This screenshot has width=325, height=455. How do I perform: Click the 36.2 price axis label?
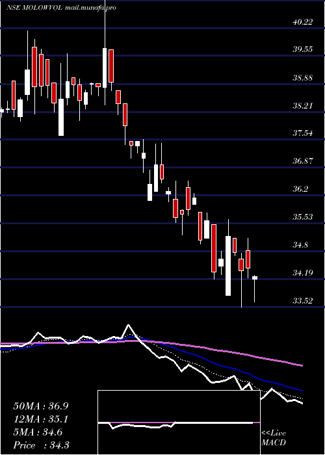coord(300,189)
